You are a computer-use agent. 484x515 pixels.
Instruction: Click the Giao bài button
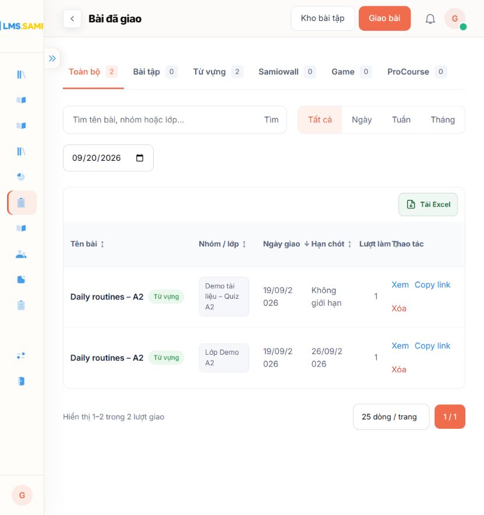tap(384, 19)
